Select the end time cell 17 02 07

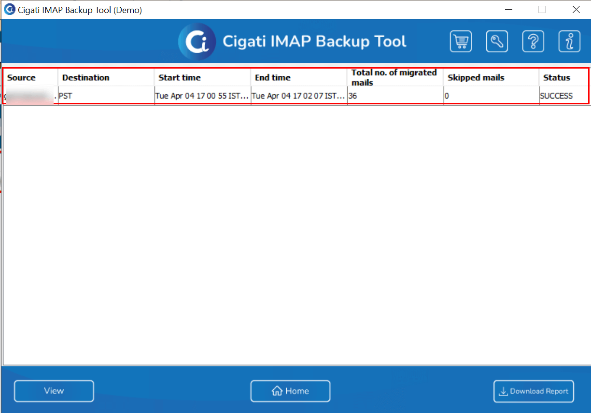click(x=299, y=96)
